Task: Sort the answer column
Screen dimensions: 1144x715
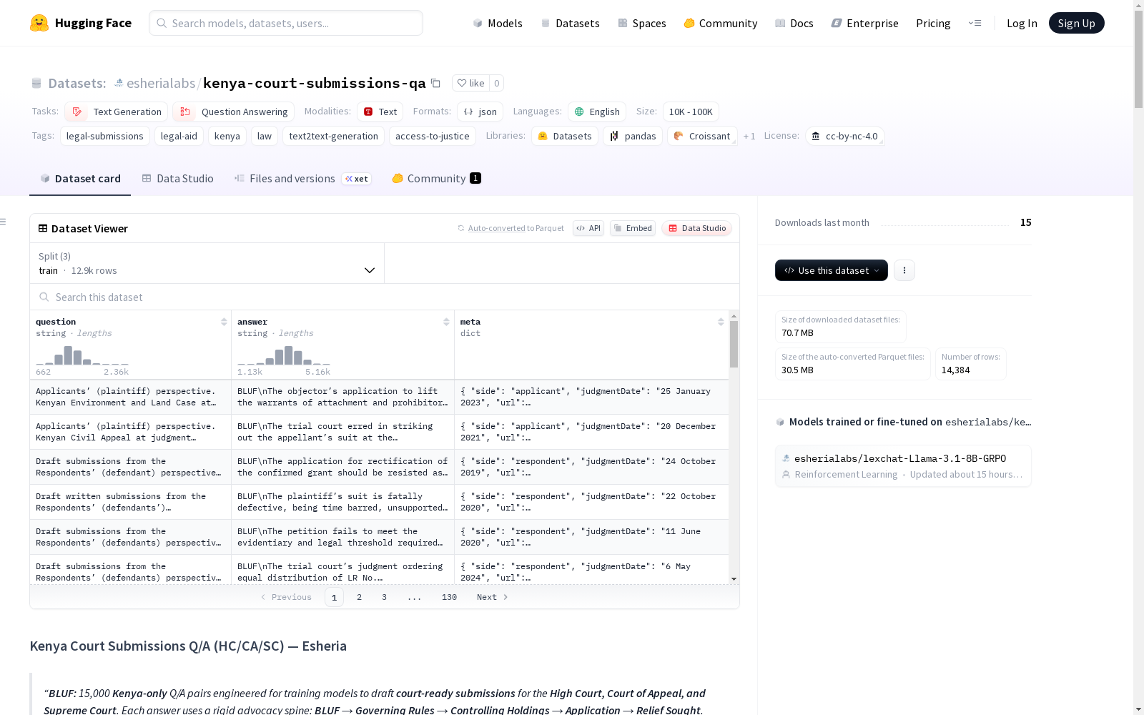Action: (446, 322)
